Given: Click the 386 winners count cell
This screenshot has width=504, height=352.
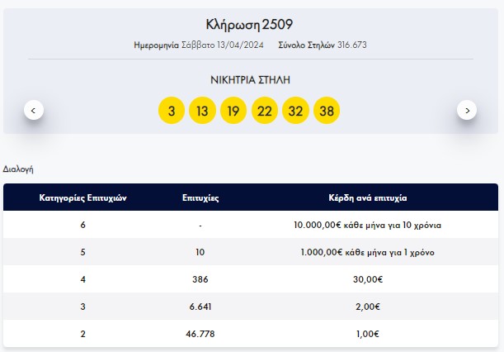Looking at the screenshot, I should (x=200, y=279).
